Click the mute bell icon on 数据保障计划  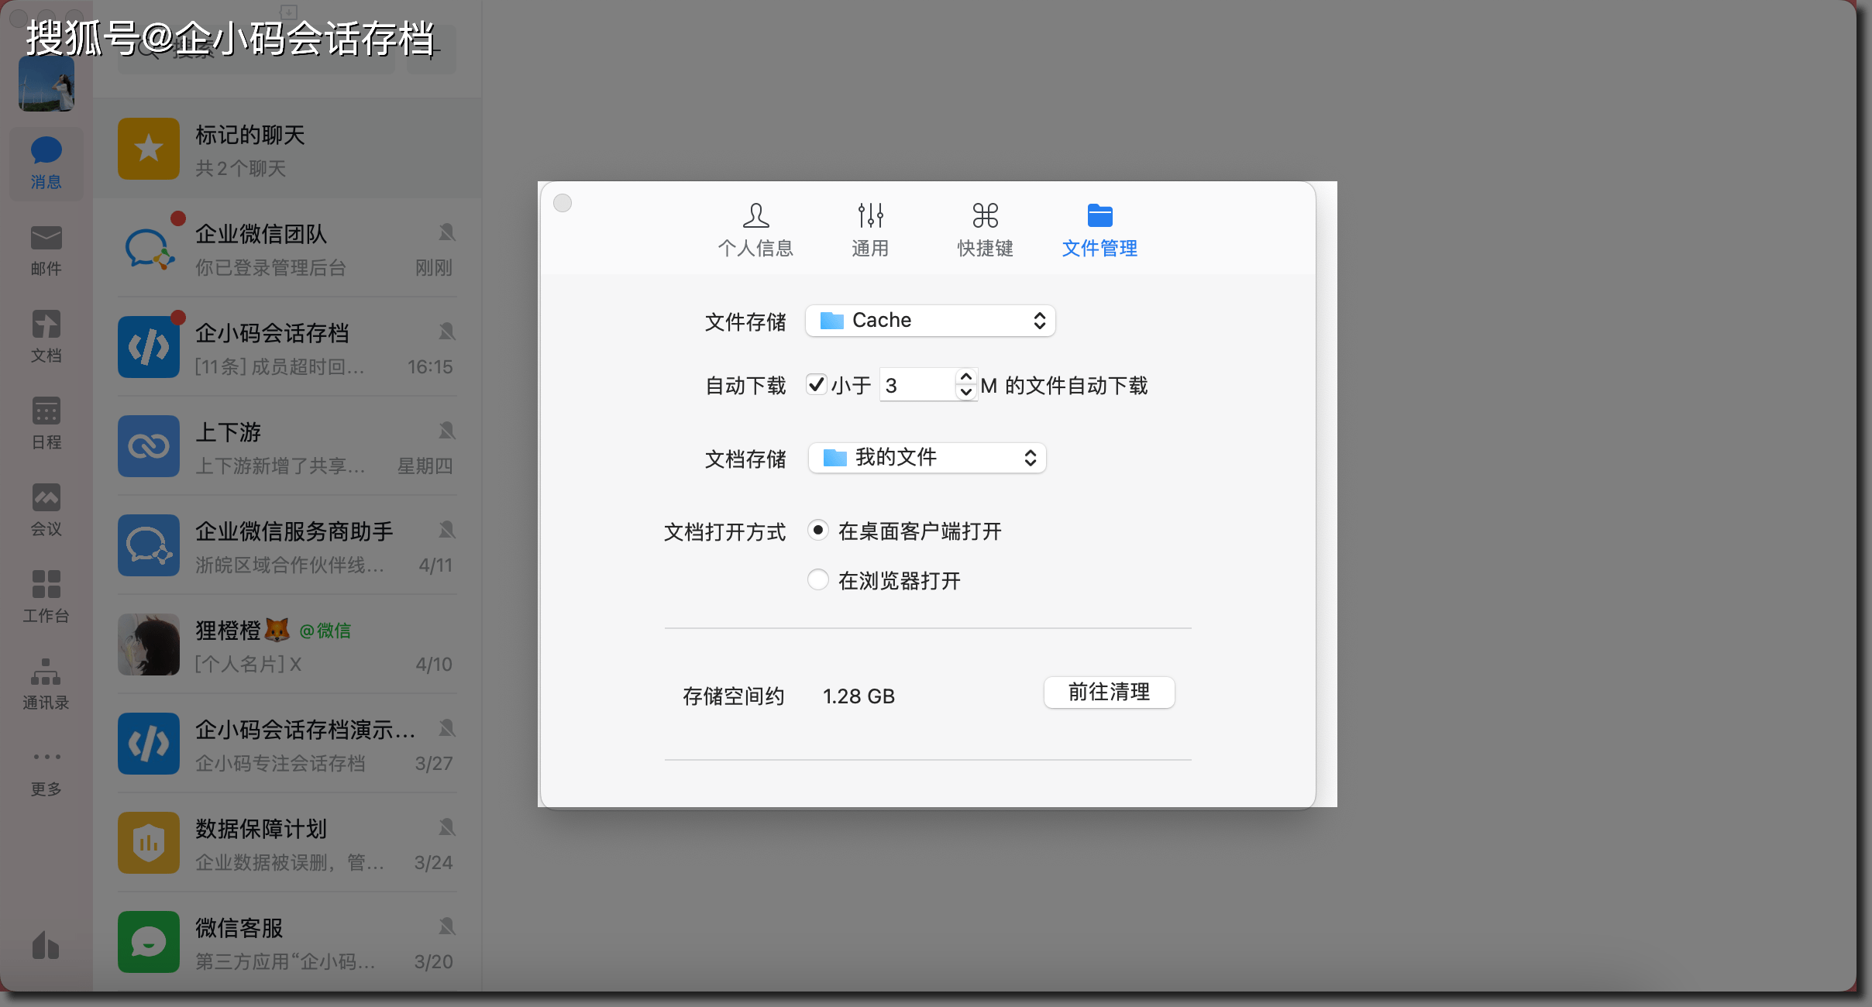(447, 827)
